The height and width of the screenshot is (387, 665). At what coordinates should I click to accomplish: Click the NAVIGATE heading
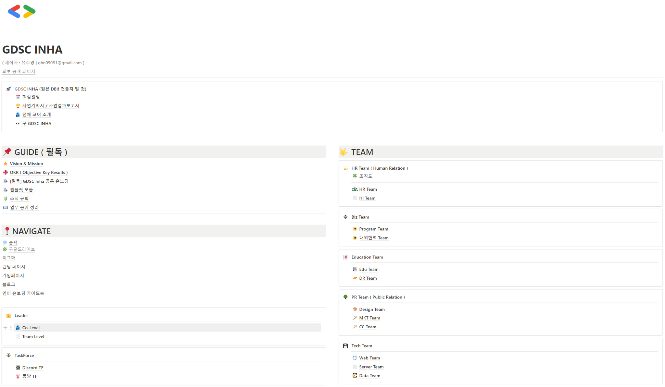31,231
